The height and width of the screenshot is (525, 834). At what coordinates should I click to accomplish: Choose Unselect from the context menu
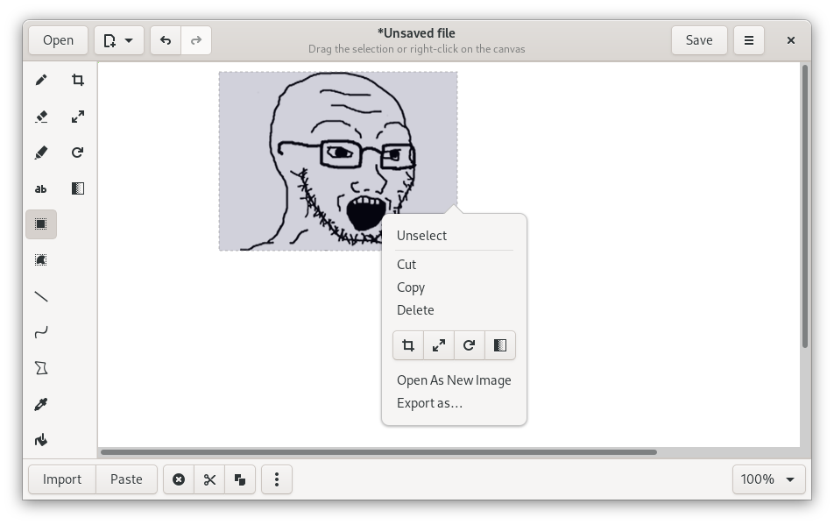coord(421,236)
